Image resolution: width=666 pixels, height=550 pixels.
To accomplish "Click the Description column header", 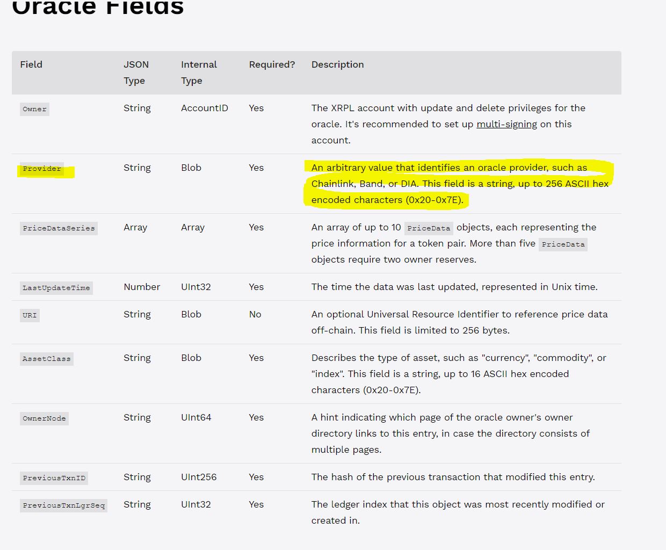I will pyautogui.click(x=337, y=64).
